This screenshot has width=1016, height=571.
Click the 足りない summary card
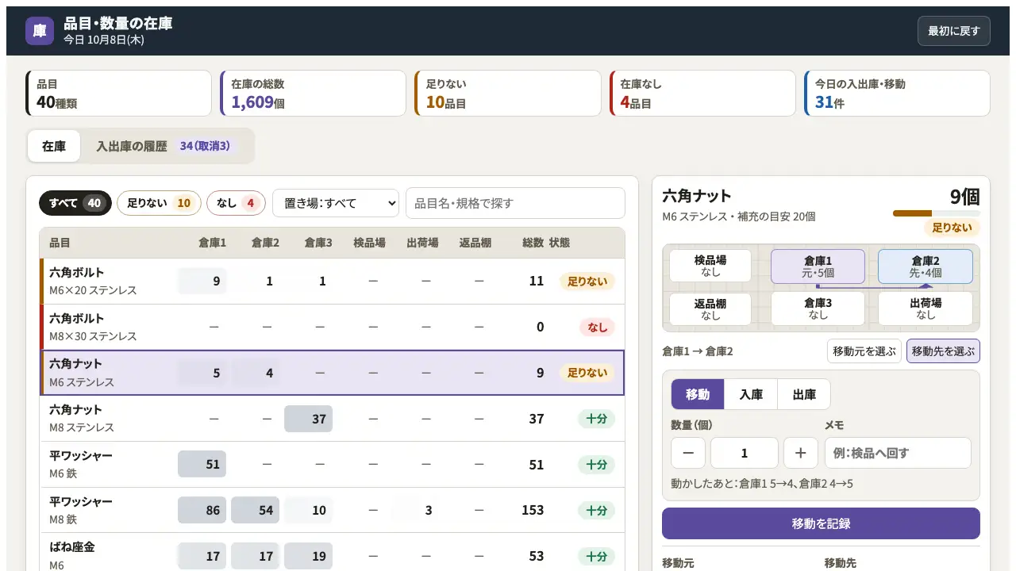[508, 94]
